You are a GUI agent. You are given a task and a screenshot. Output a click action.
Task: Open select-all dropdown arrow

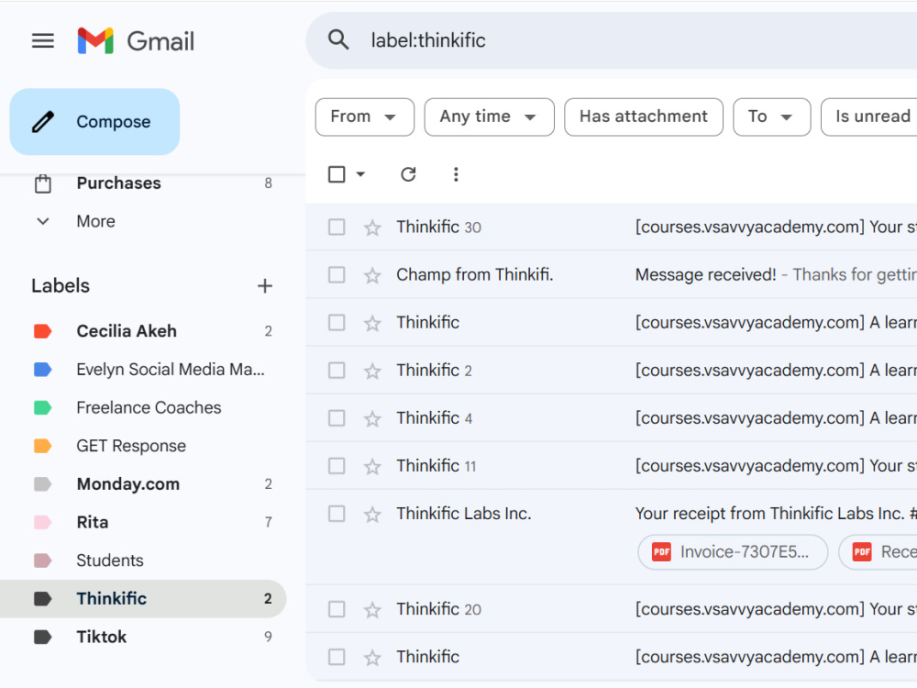coord(360,174)
